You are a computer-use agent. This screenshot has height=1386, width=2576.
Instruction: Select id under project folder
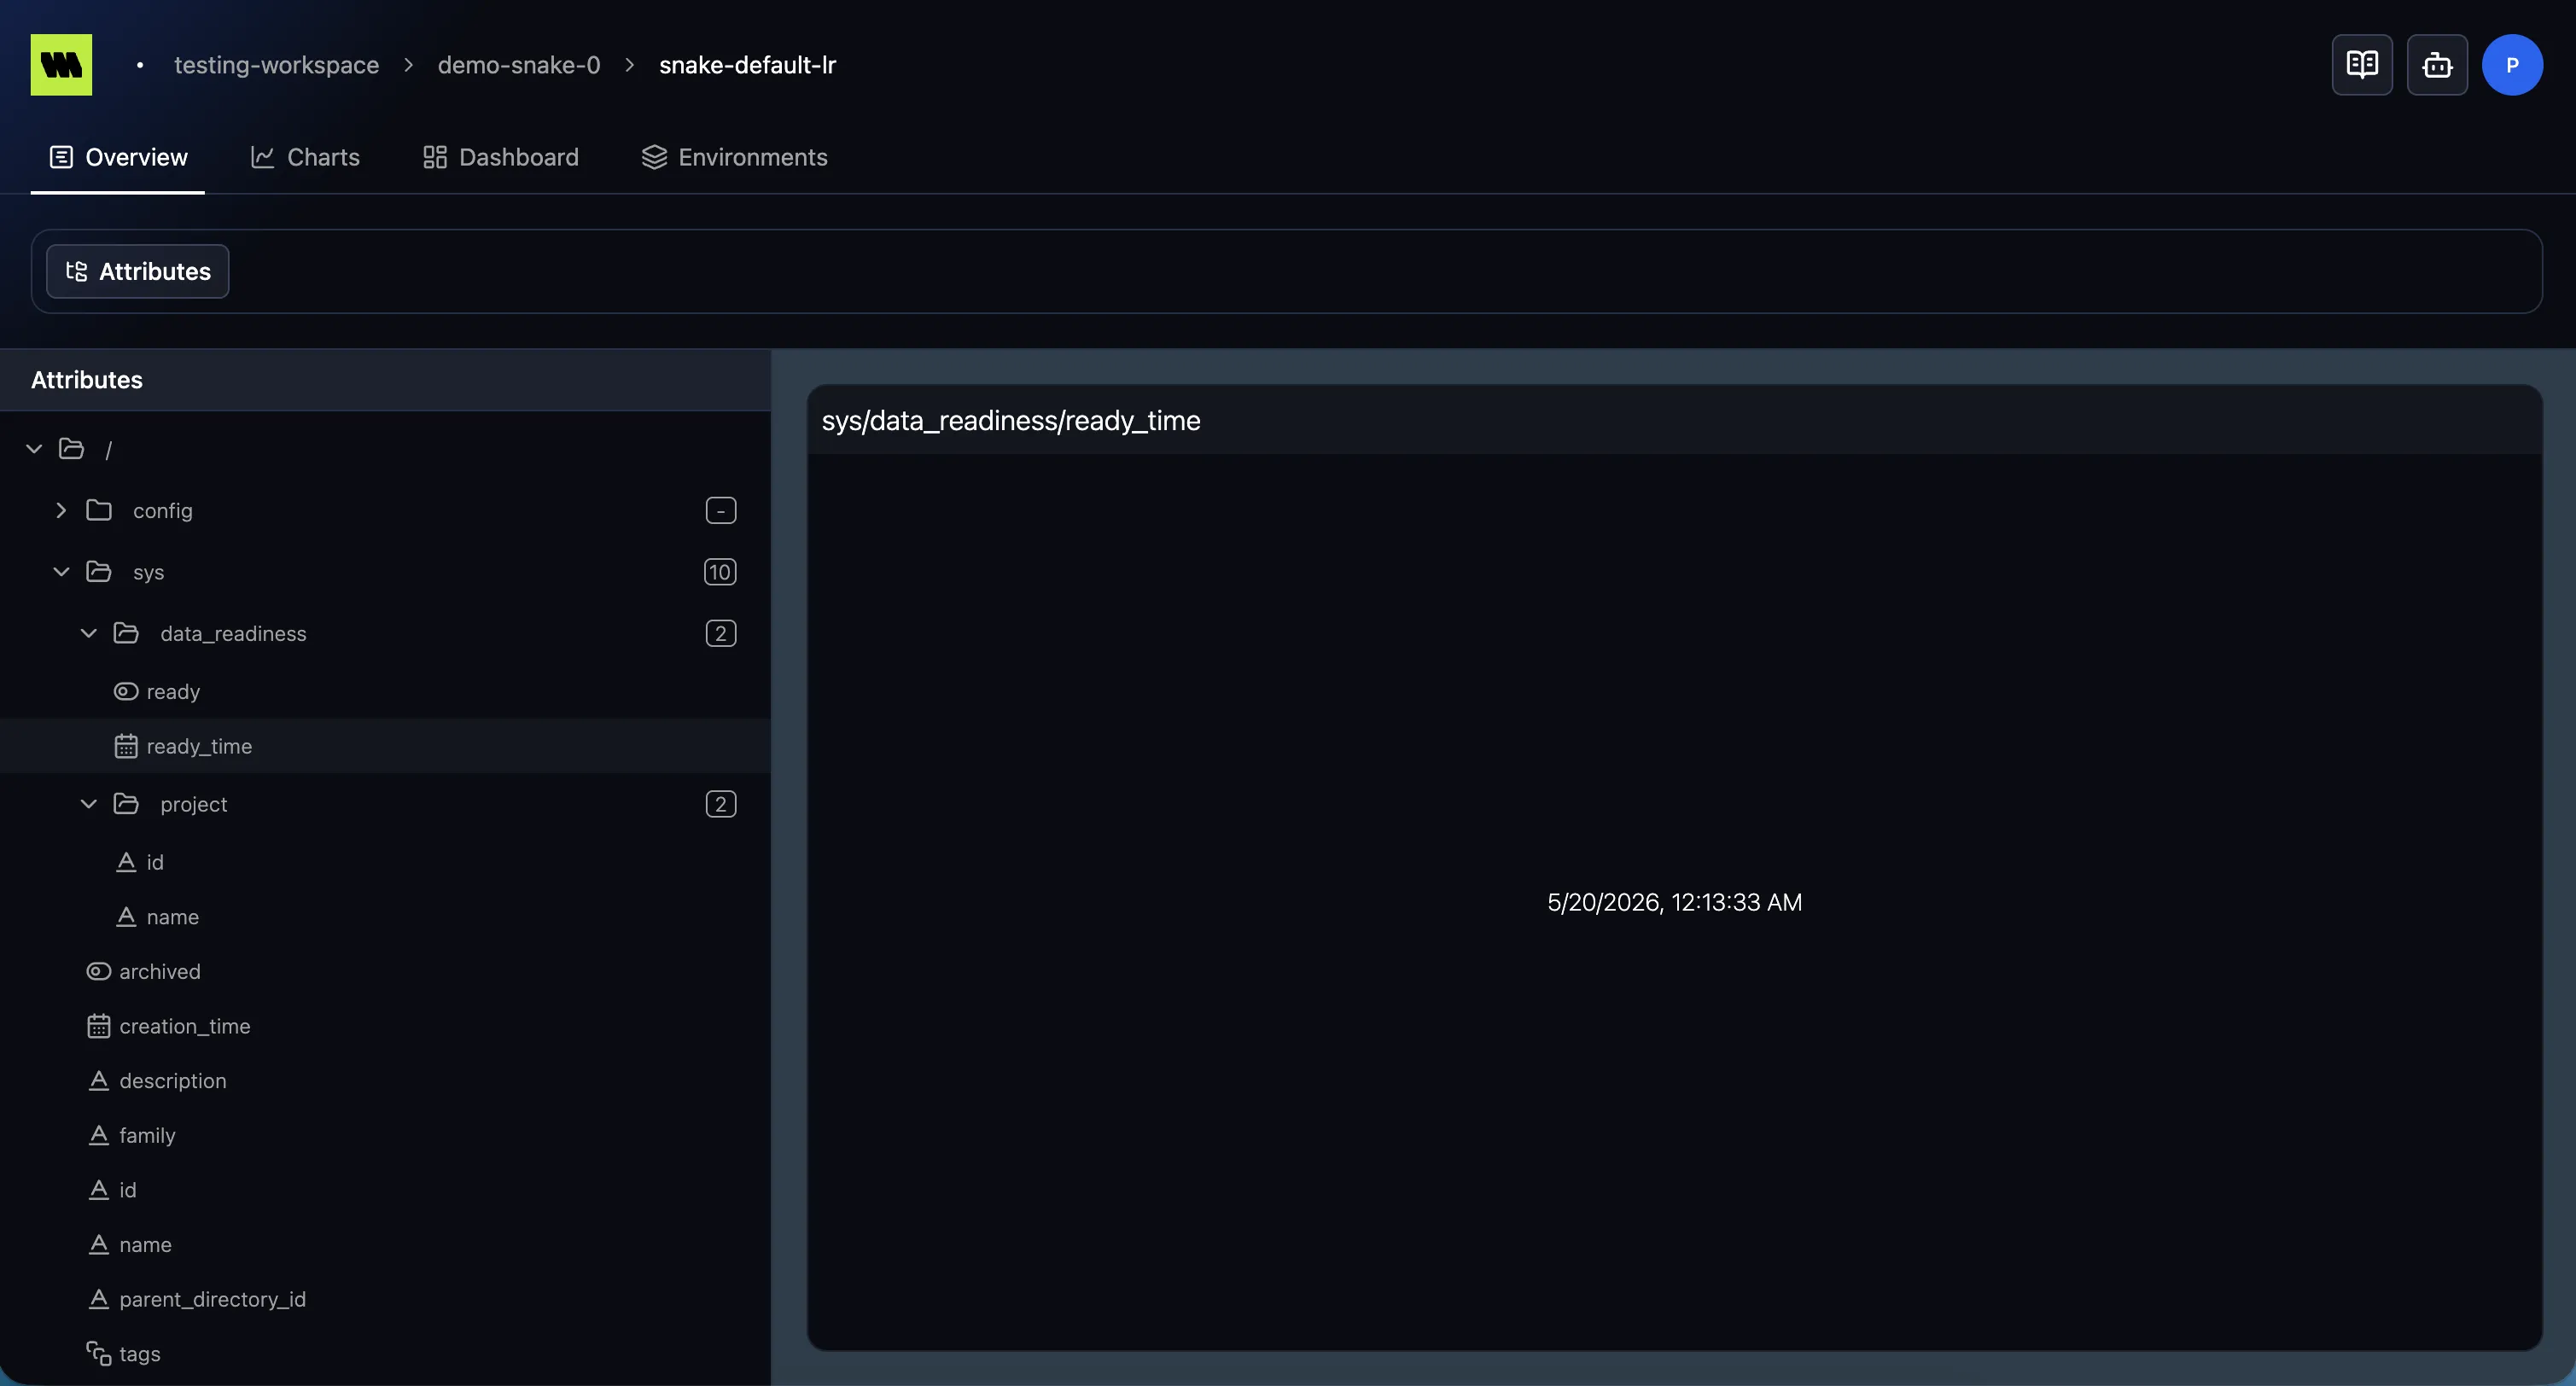[385, 862]
